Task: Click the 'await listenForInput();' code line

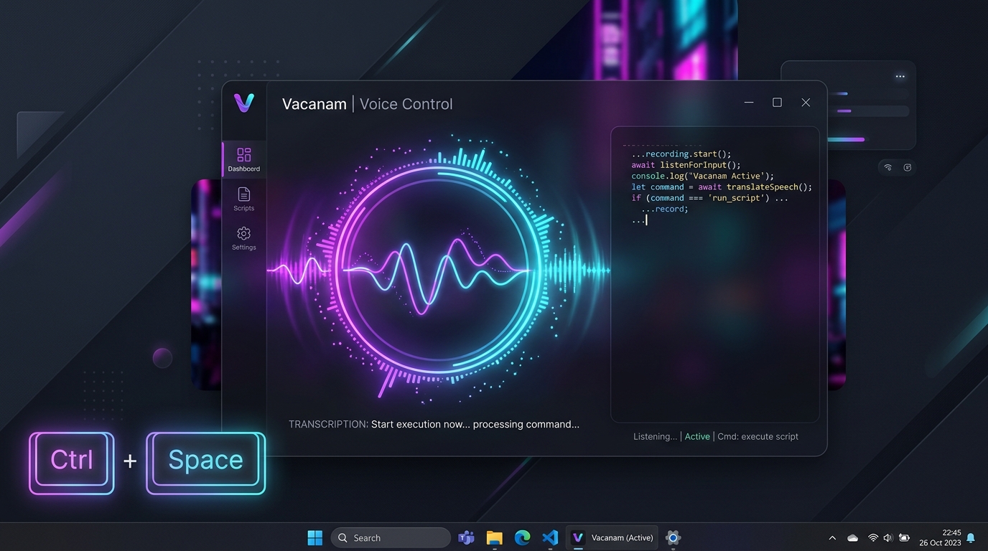Action: pyautogui.click(x=686, y=165)
